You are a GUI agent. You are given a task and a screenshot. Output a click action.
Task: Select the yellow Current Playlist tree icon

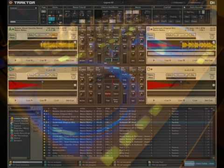point(12,119)
